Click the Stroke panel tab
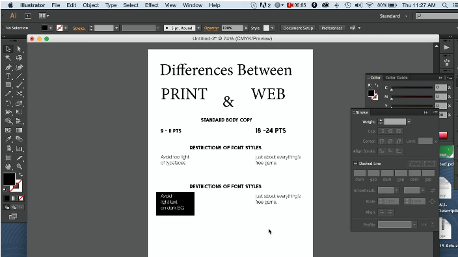The width and height of the screenshot is (458, 257). [x=362, y=112]
